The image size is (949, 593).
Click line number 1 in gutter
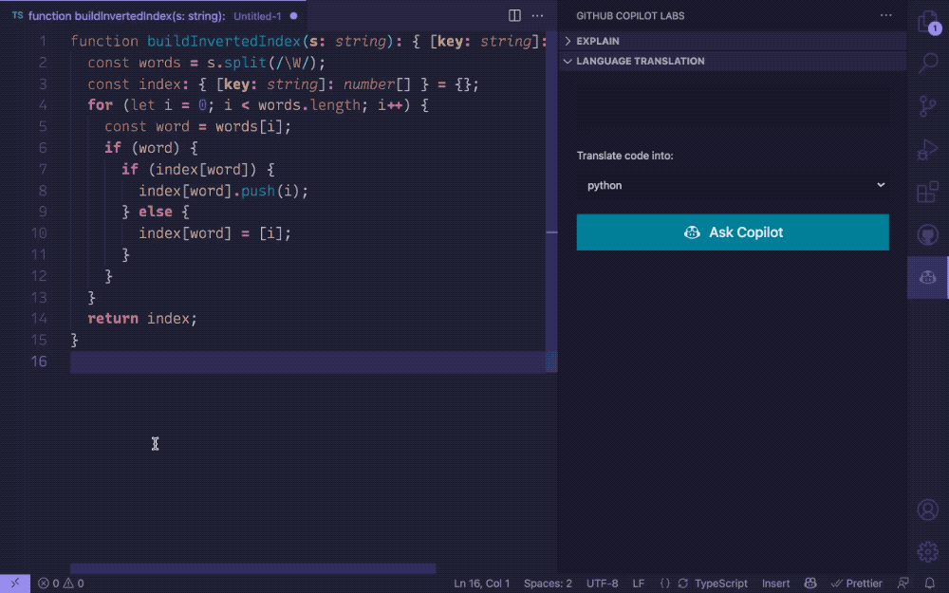click(x=43, y=41)
